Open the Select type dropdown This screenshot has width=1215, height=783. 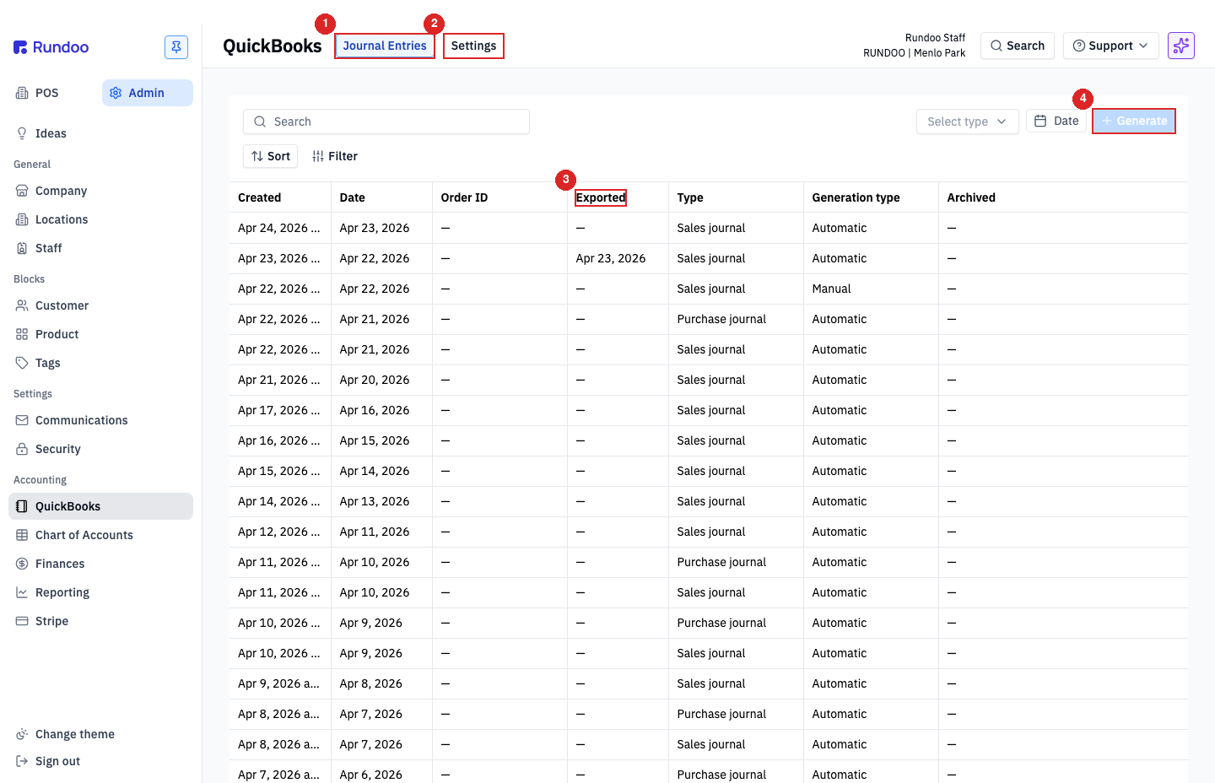click(x=968, y=121)
